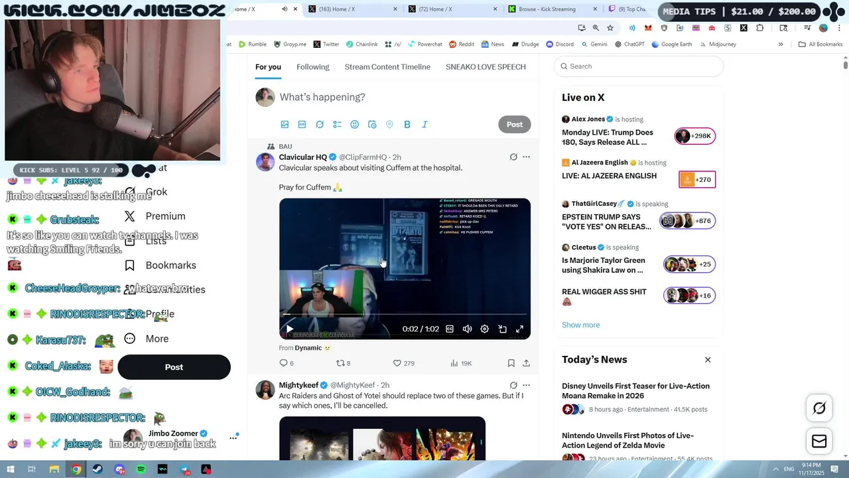Open Steam from the taskbar
Screen dimensions: 849x478
click(98, 469)
